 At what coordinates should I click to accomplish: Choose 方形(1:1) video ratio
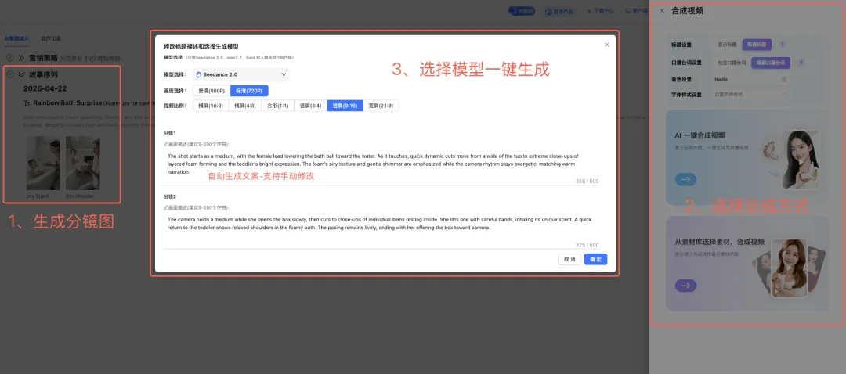coord(277,106)
